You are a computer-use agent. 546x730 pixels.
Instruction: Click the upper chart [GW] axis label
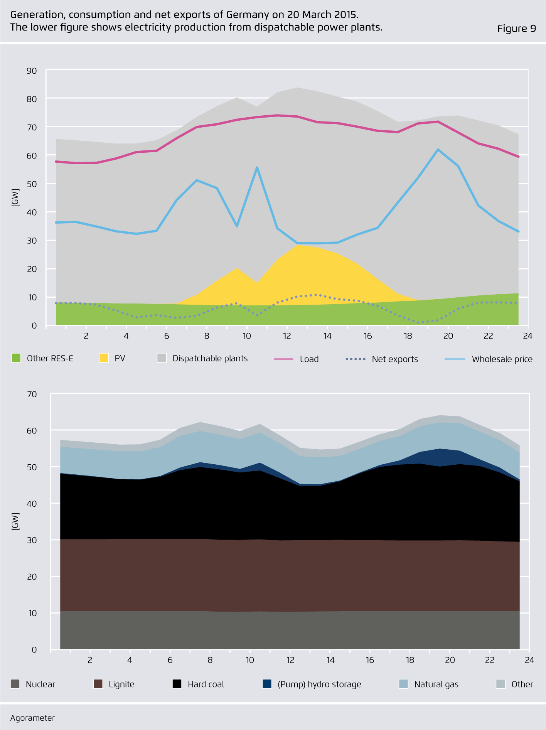tap(15, 197)
